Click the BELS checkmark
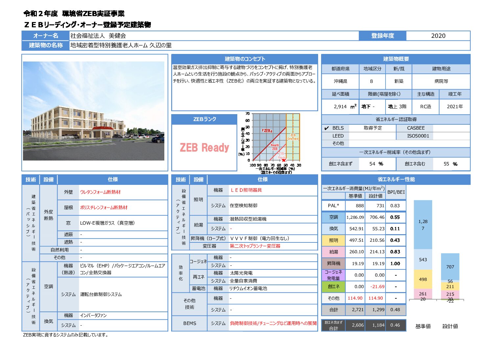 [326, 128]
